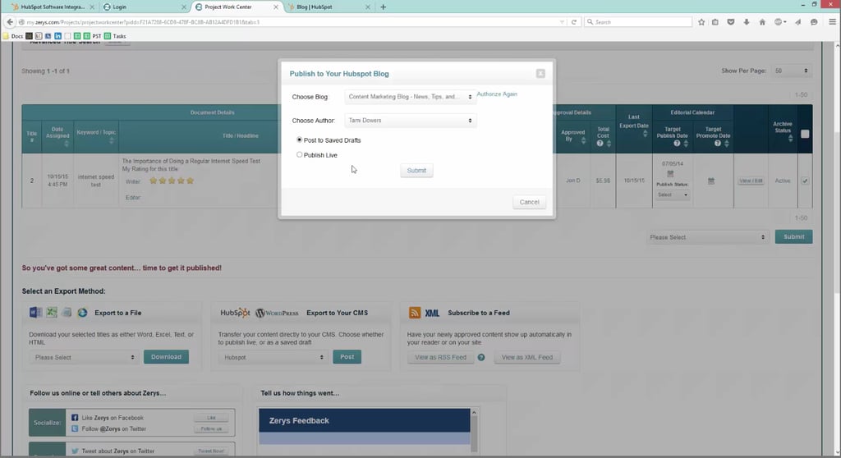Go back to the previous page
The width and height of the screenshot is (841, 458).
click(x=10, y=22)
